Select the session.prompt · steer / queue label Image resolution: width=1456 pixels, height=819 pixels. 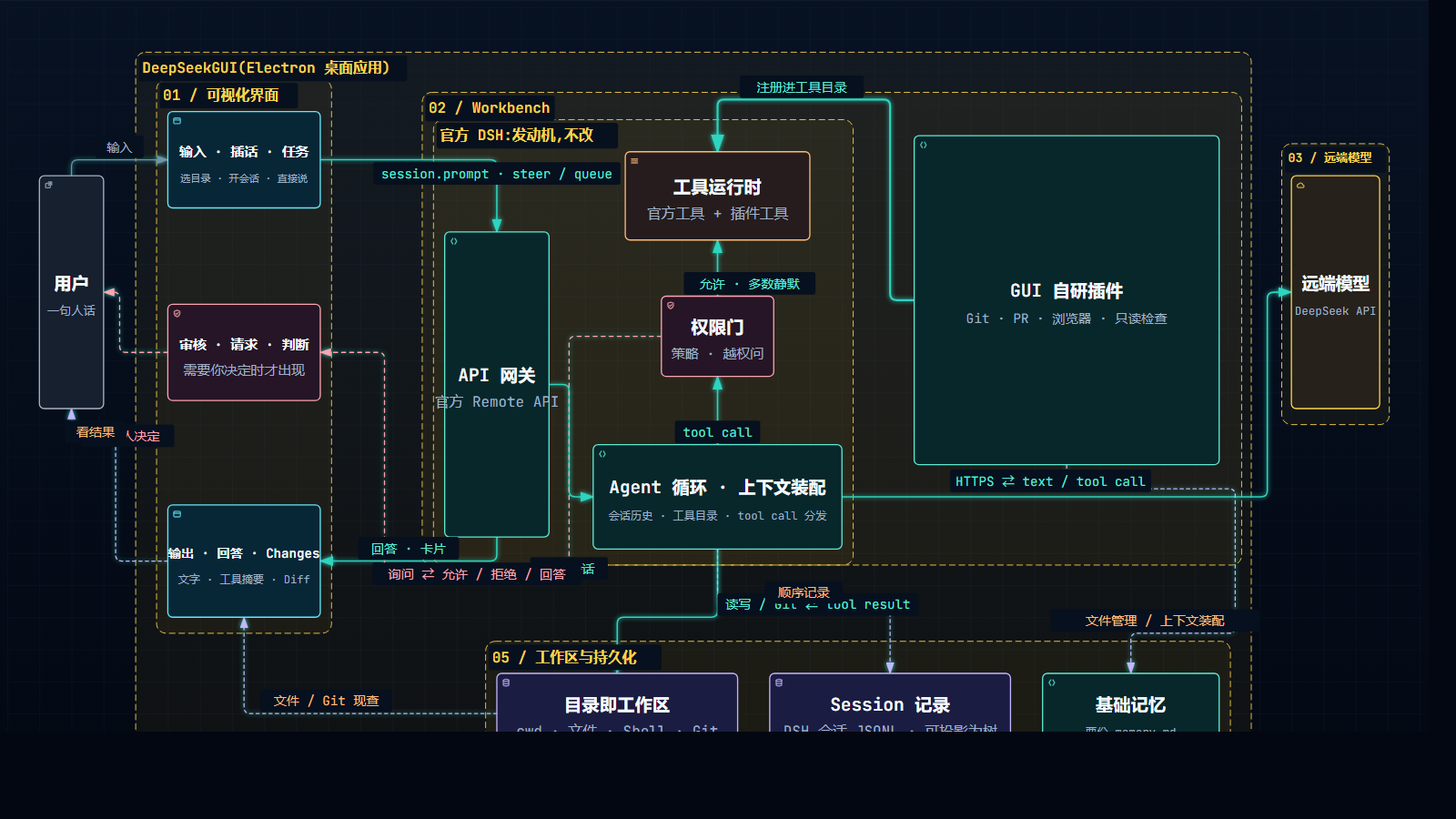pyautogui.click(x=497, y=174)
